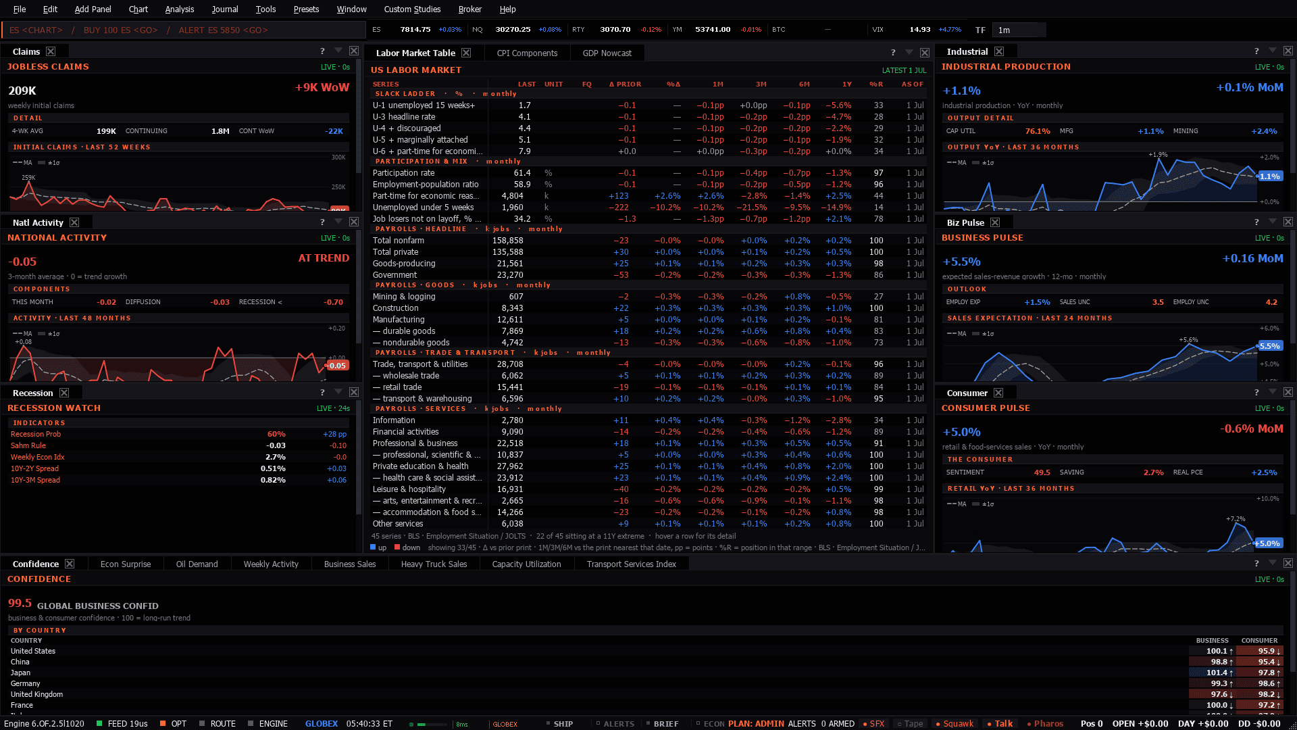This screenshot has width=1297, height=730.
Task: Open the Custom Studies menu
Action: pyautogui.click(x=412, y=9)
